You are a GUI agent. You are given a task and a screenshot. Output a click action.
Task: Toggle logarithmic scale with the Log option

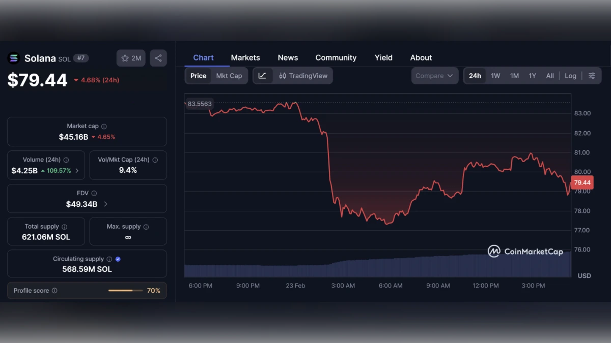(x=570, y=75)
